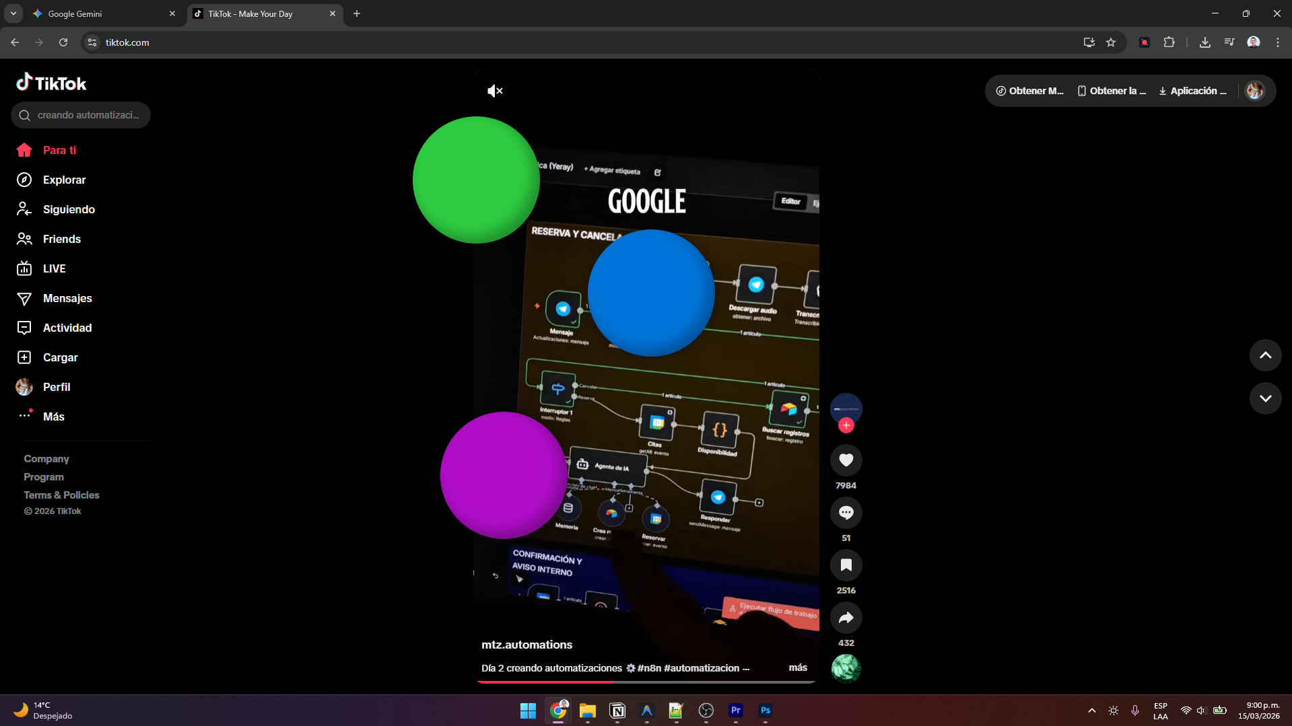Expand the Company footer section
Screen dimensions: 1292x726
pos(46,459)
